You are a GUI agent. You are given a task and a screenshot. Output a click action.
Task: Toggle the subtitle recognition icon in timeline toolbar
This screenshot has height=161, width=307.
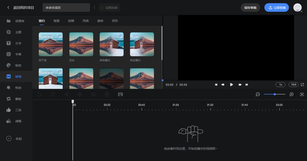click(x=120, y=94)
